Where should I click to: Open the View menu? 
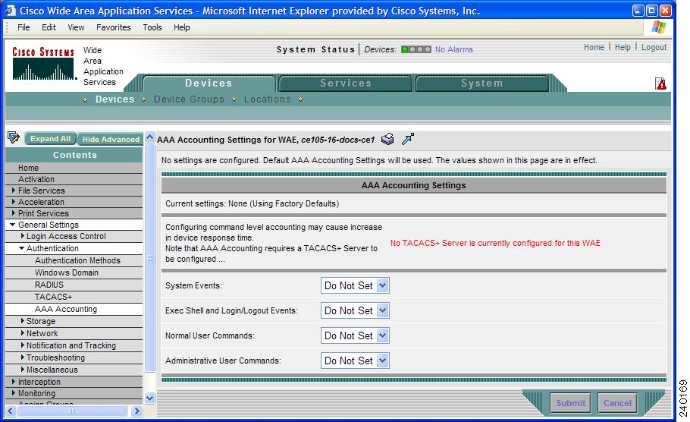76,27
